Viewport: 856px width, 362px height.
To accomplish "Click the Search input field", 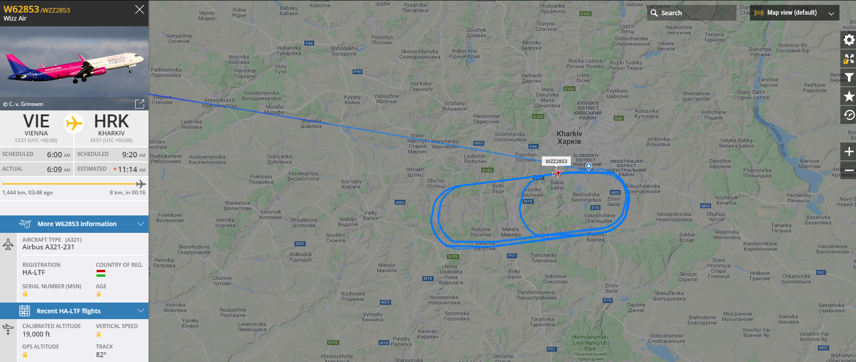I will 691,13.
